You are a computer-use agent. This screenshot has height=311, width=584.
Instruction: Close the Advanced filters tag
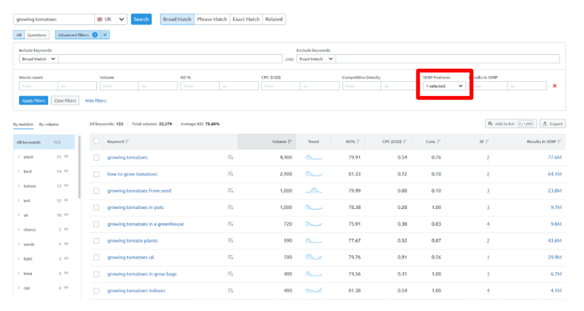pos(105,35)
